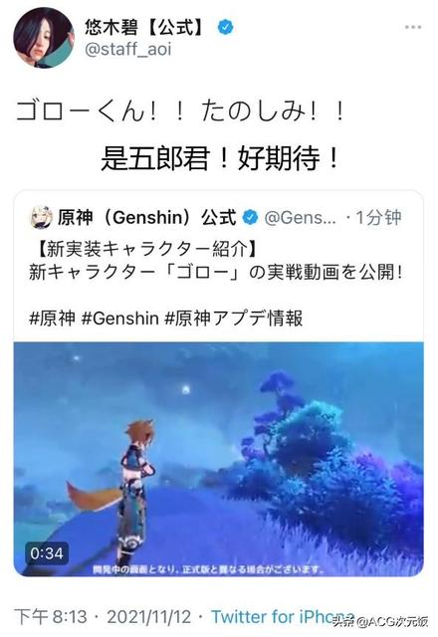Open the 悠木碧【公式】 display name
This screenshot has width=438, height=637.
(x=146, y=27)
